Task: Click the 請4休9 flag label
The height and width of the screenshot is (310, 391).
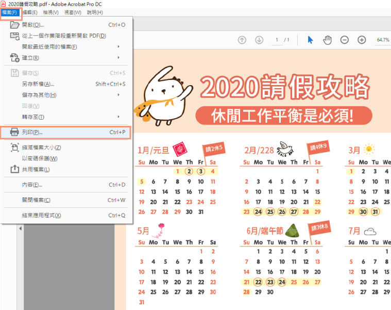Action: [x=318, y=147]
